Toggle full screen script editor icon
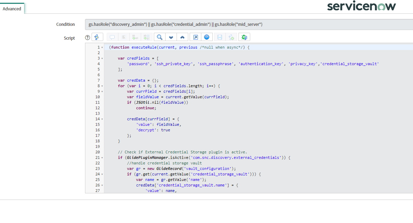This screenshot has width=413, height=223. (x=195, y=37)
